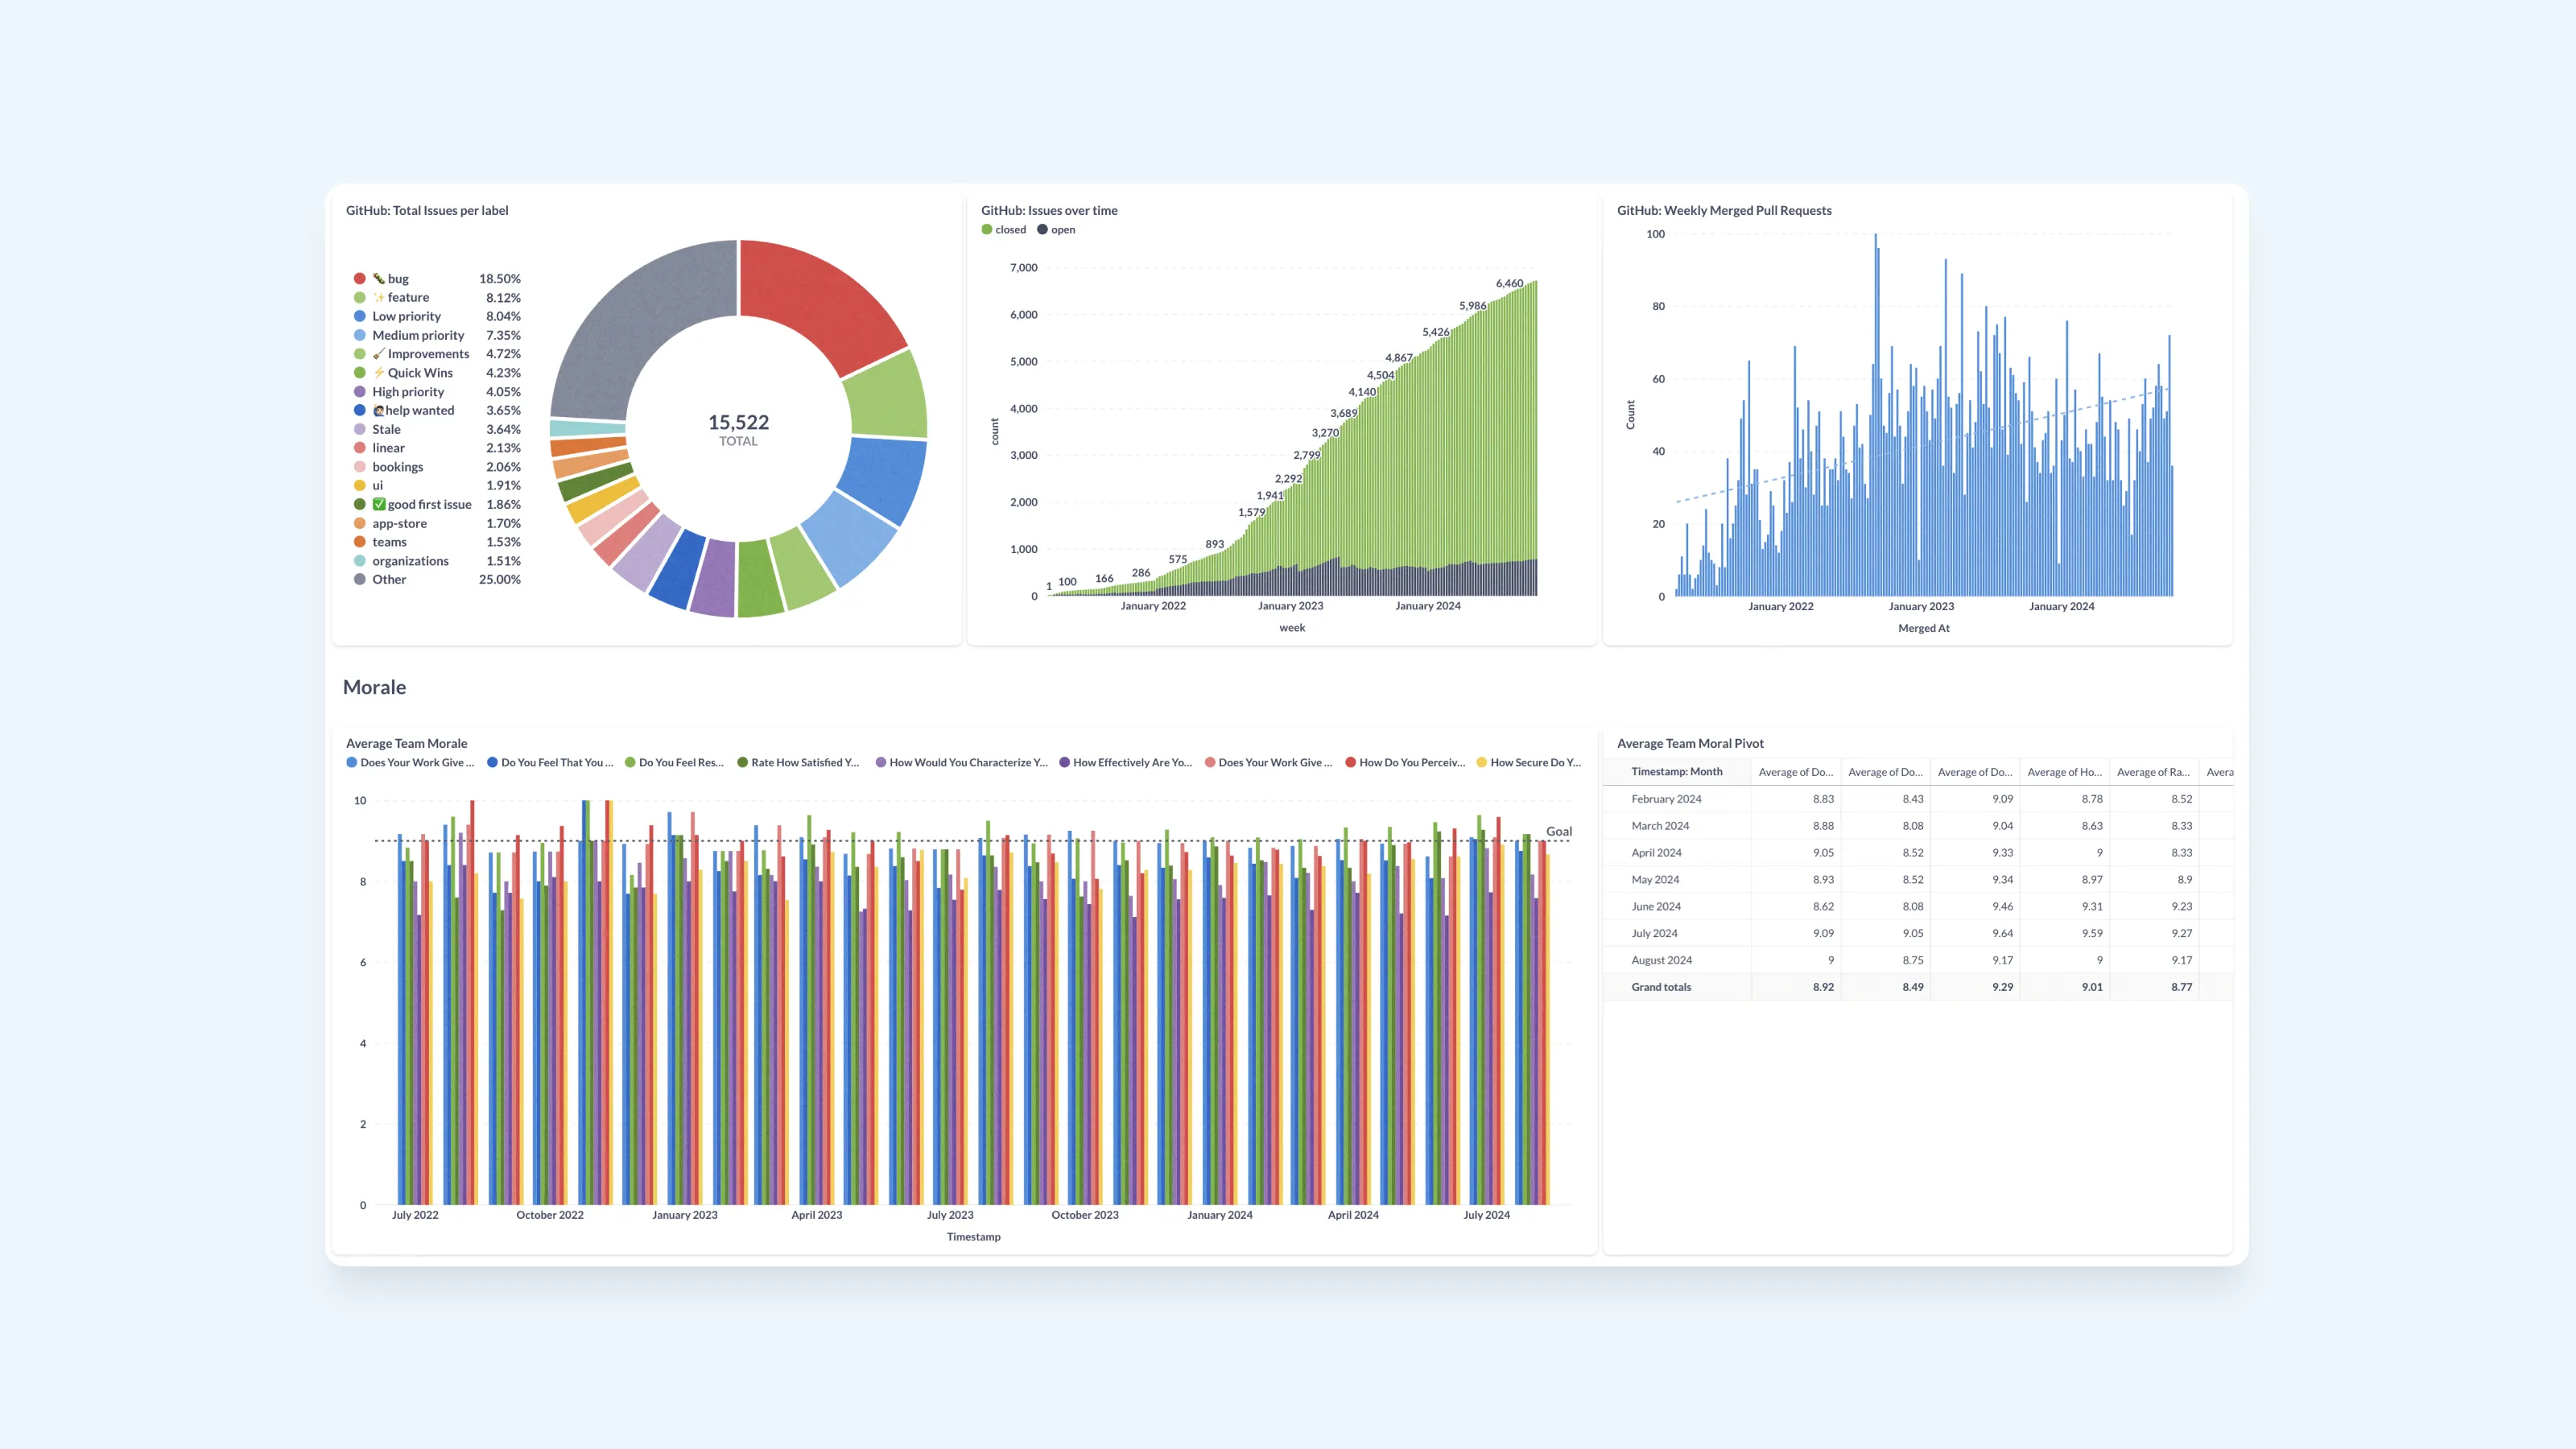Toggle 'Do You Feel That You' legend series

click(550, 762)
